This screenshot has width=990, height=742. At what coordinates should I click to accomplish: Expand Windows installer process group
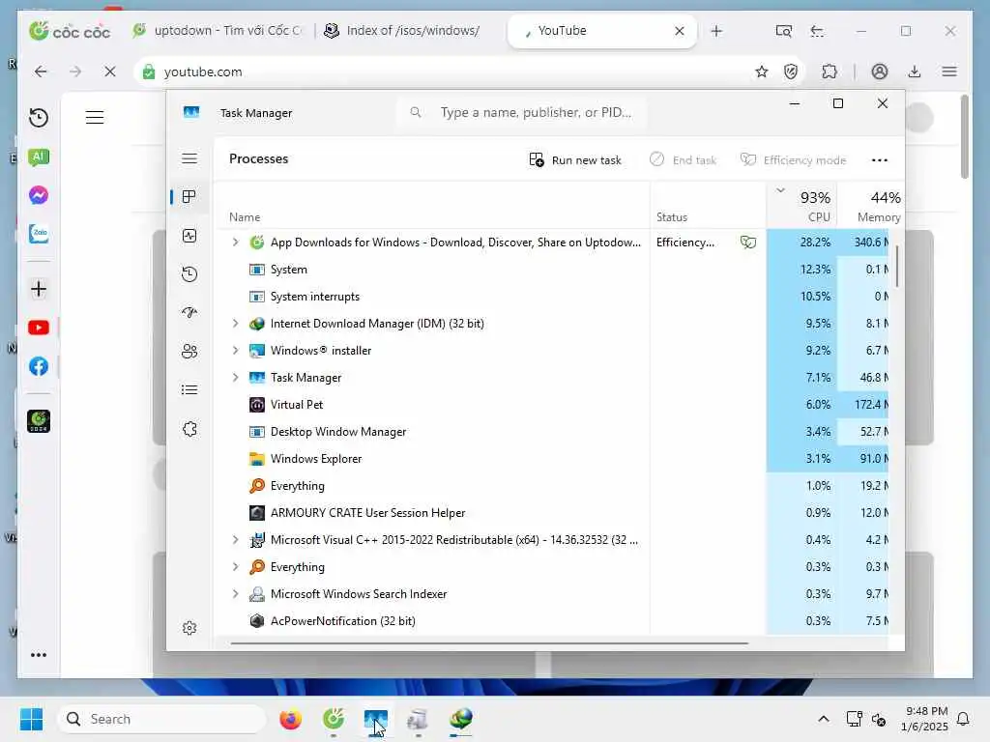pos(236,351)
